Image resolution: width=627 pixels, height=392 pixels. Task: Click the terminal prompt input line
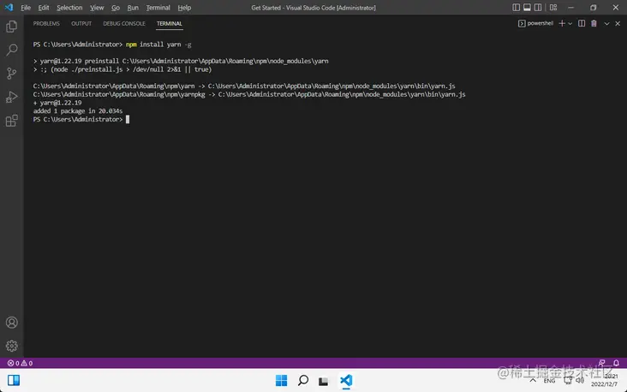pos(81,120)
